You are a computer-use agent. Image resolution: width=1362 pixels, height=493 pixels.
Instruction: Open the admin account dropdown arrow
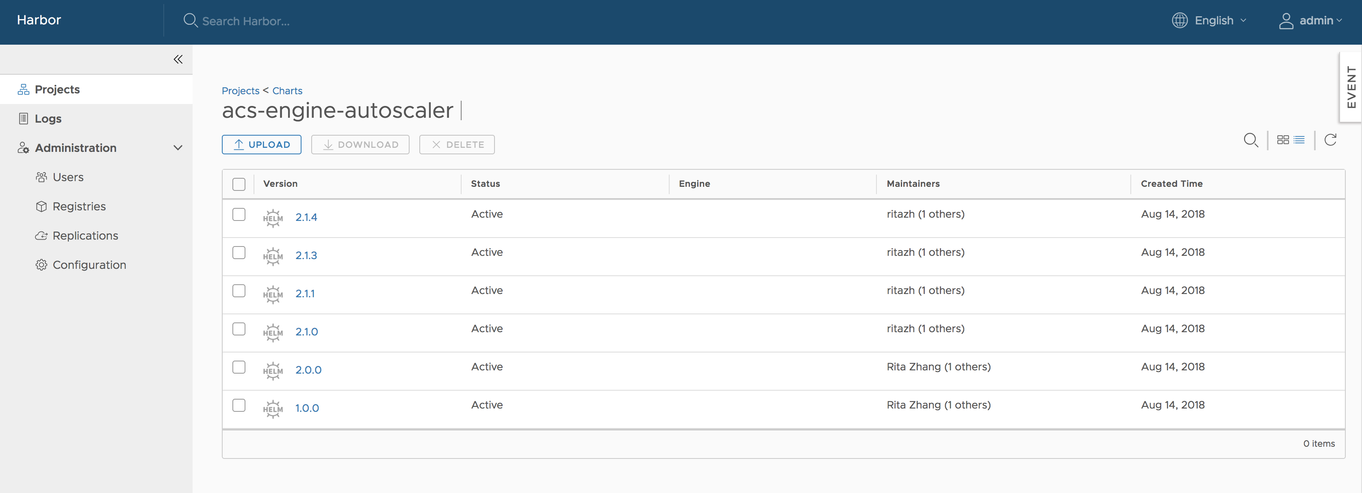coord(1339,21)
